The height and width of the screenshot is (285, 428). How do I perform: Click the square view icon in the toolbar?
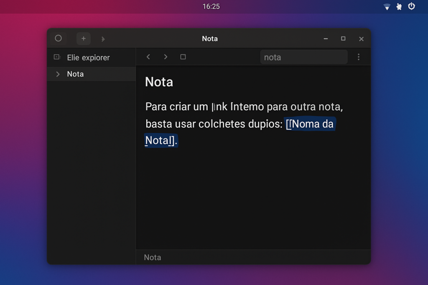(183, 57)
